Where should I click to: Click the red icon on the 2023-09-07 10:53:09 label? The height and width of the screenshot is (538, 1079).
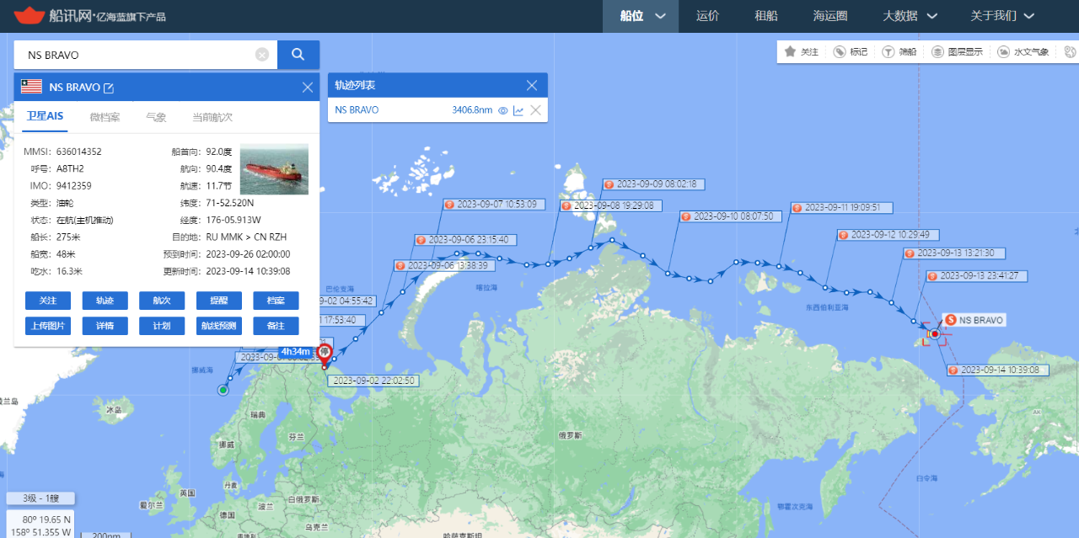tap(450, 205)
